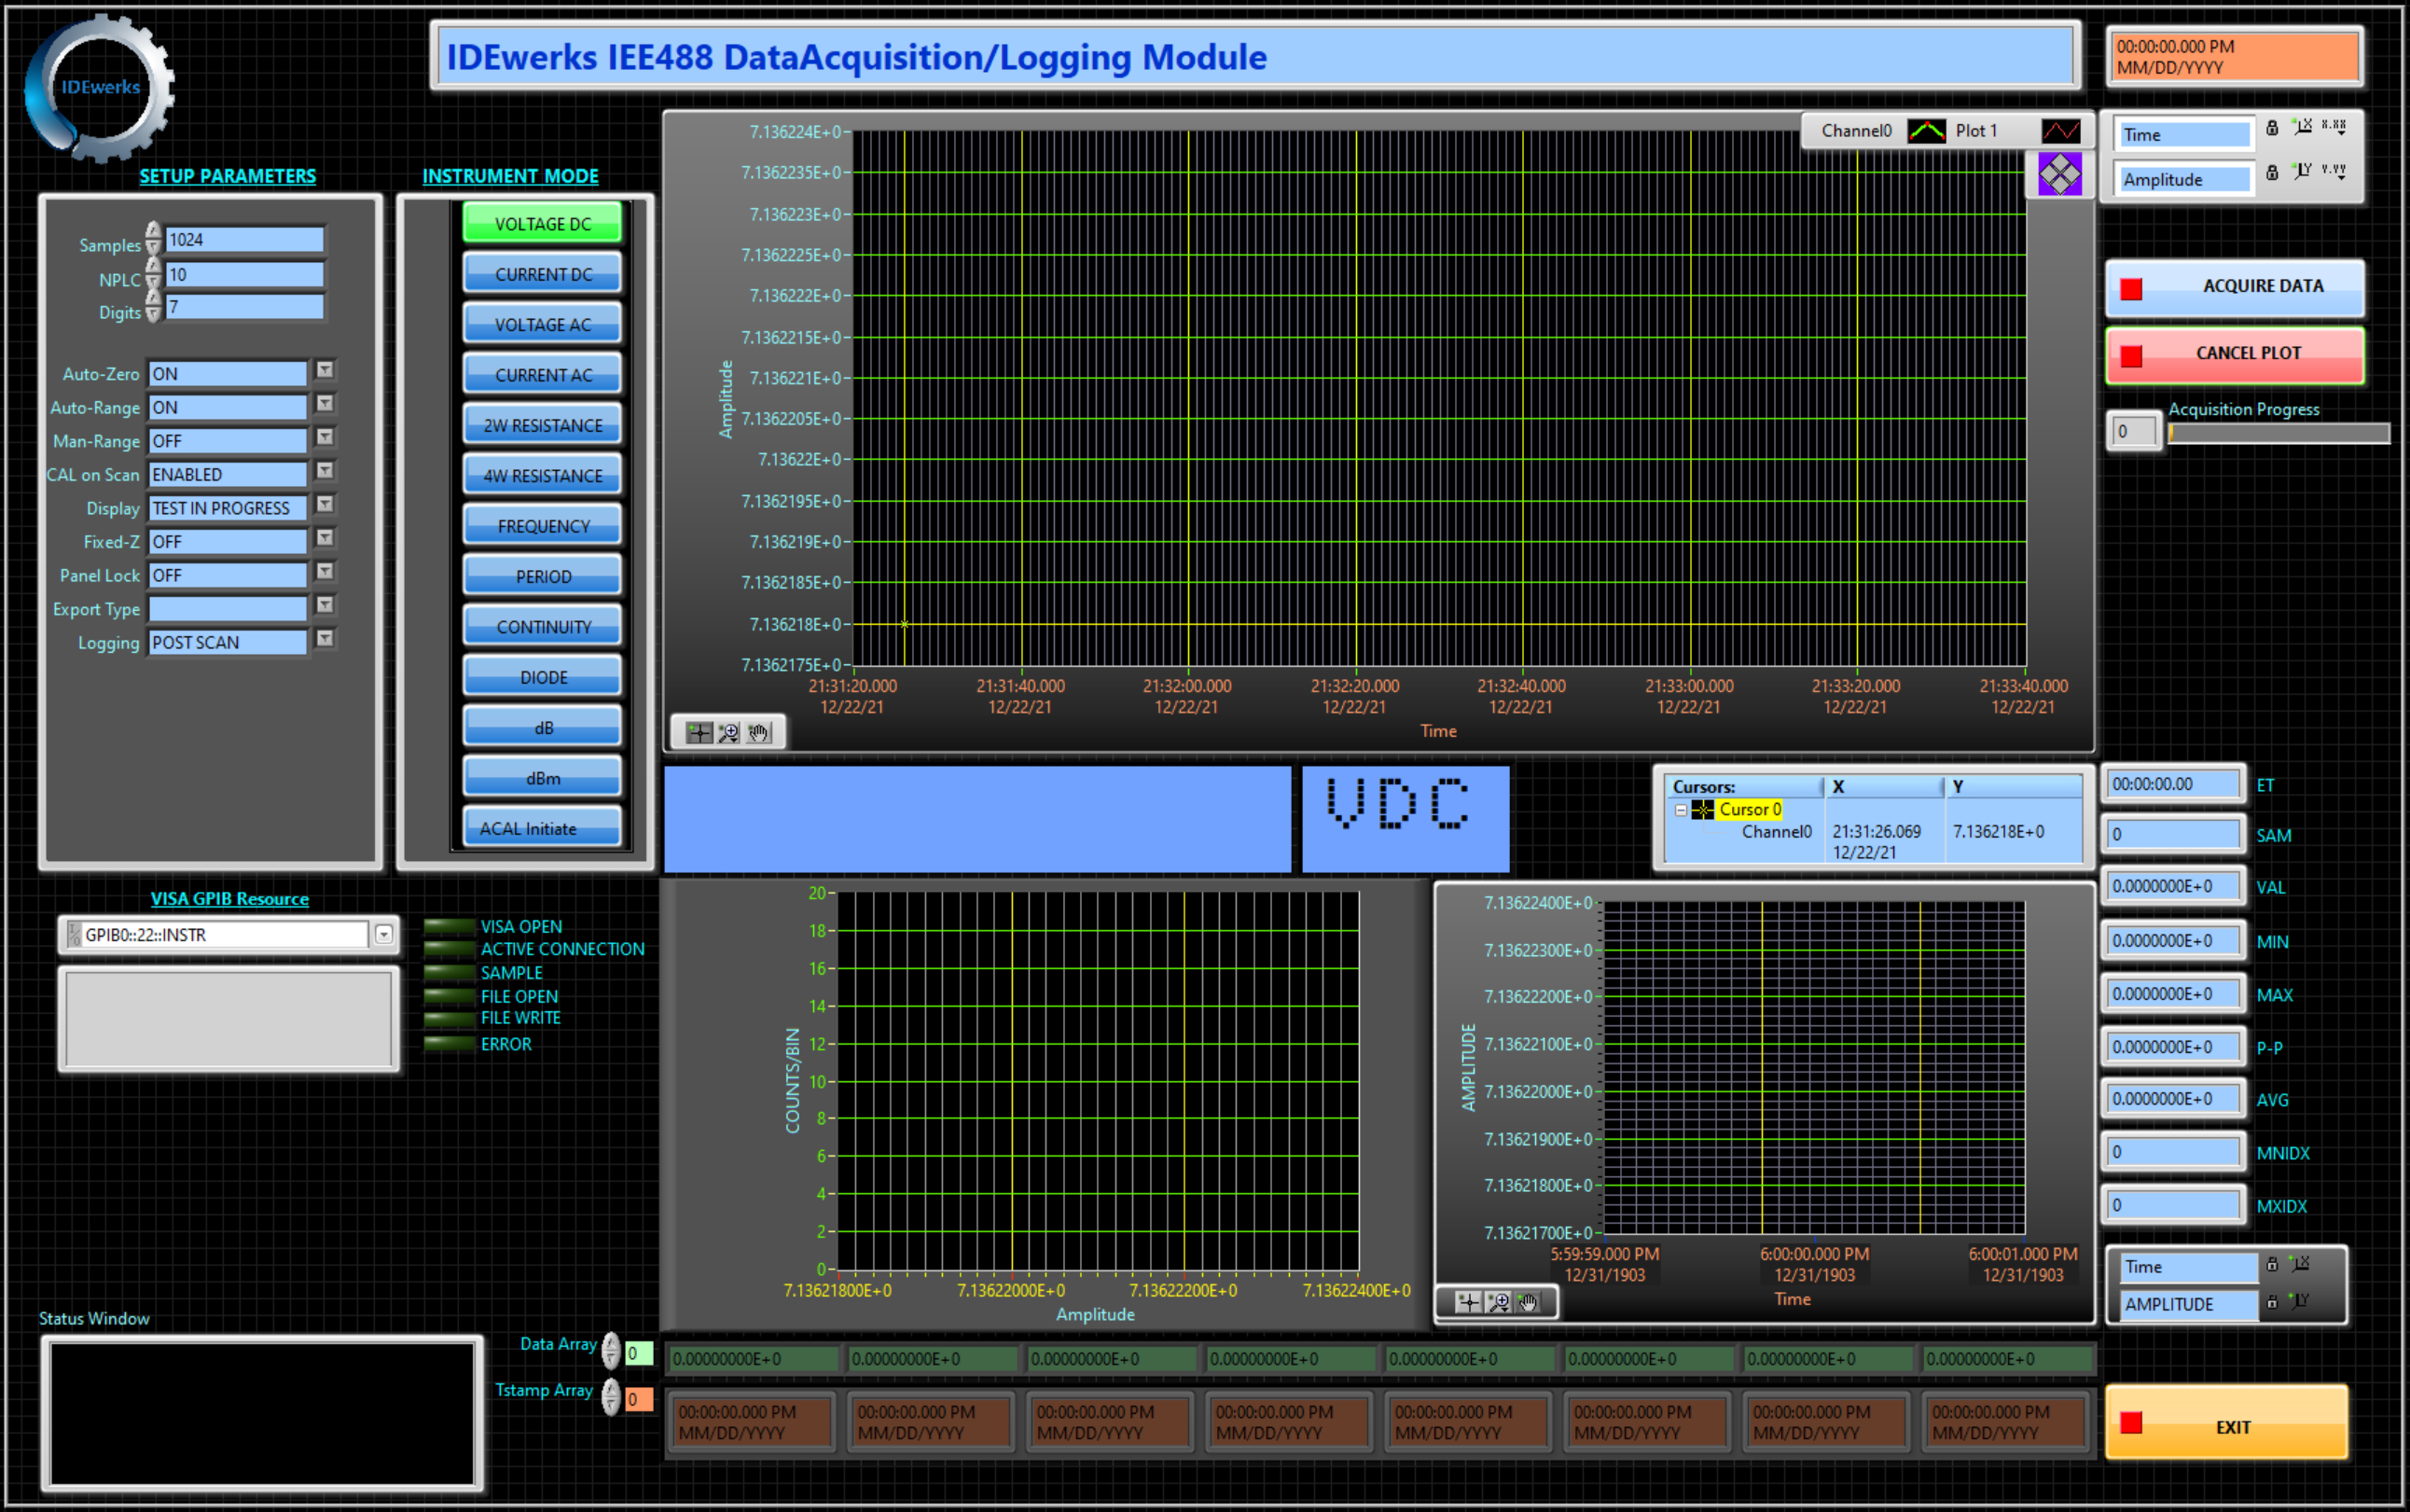The height and width of the screenshot is (1512, 2410).
Task: Click the scale legend icon above the plot area
Action: coord(2059,173)
